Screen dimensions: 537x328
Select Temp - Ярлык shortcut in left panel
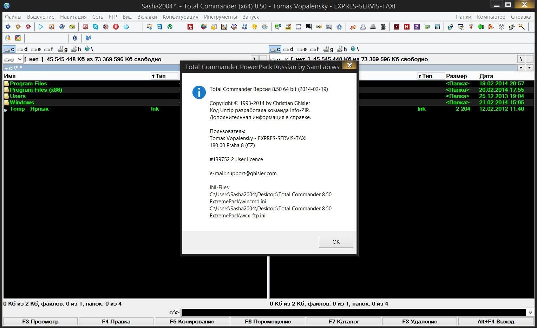29,109
